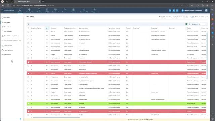Screen dimensions: 215x121
Task: Tick the checkbox of the Проблемы в работе row
Action: [x=28, y=51]
